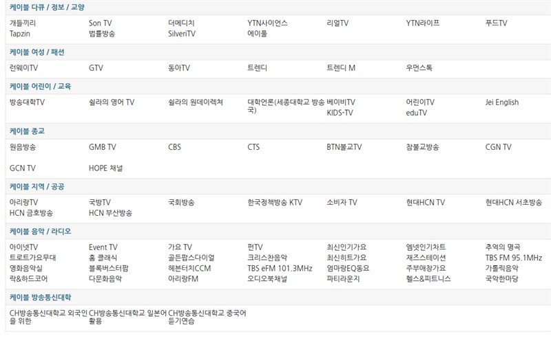The image size is (551, 347).
Task: Open the CBS channel
Action: point(175,147)
